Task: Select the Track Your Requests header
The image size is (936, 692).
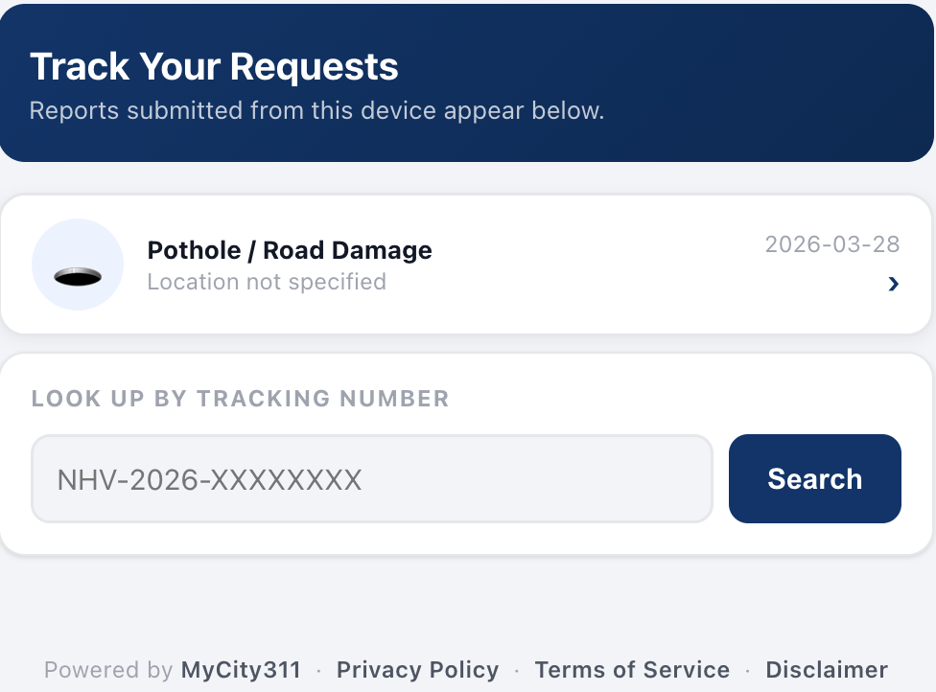Action: coord(215,66)
